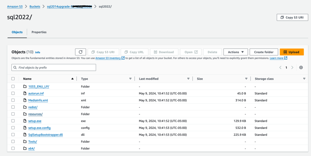
Task: Click the Copy URL toolbar button
Action: point(134,52)
